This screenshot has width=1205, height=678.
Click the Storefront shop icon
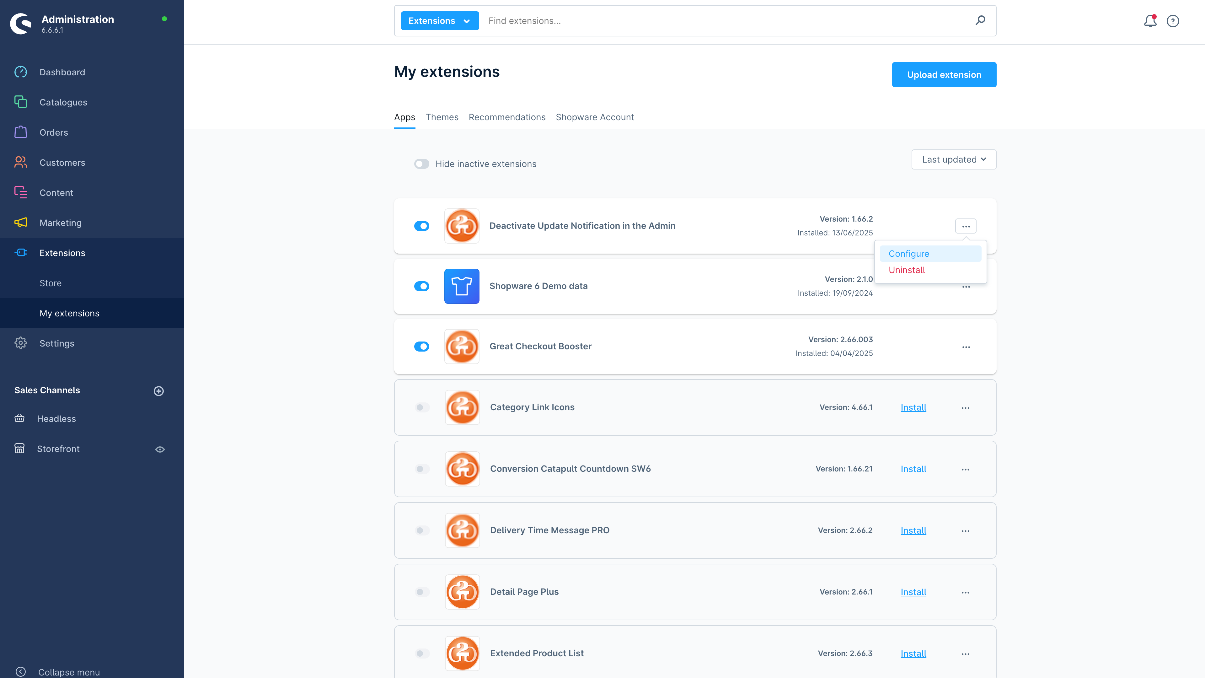pyautogui.click(x=20, y=449)
